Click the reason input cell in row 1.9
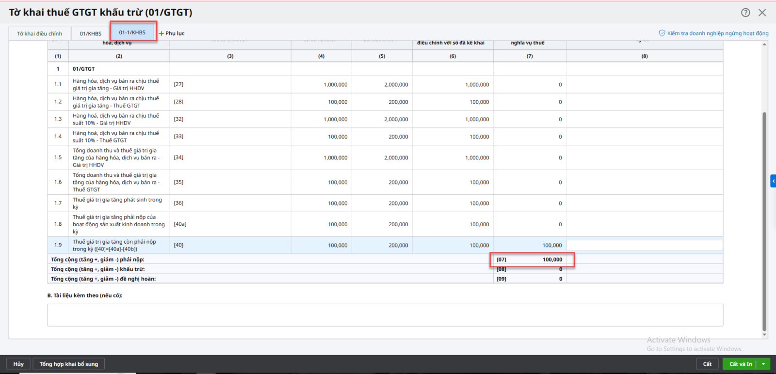776x374 pixels. pyautogui.click(x=644, y=246)
